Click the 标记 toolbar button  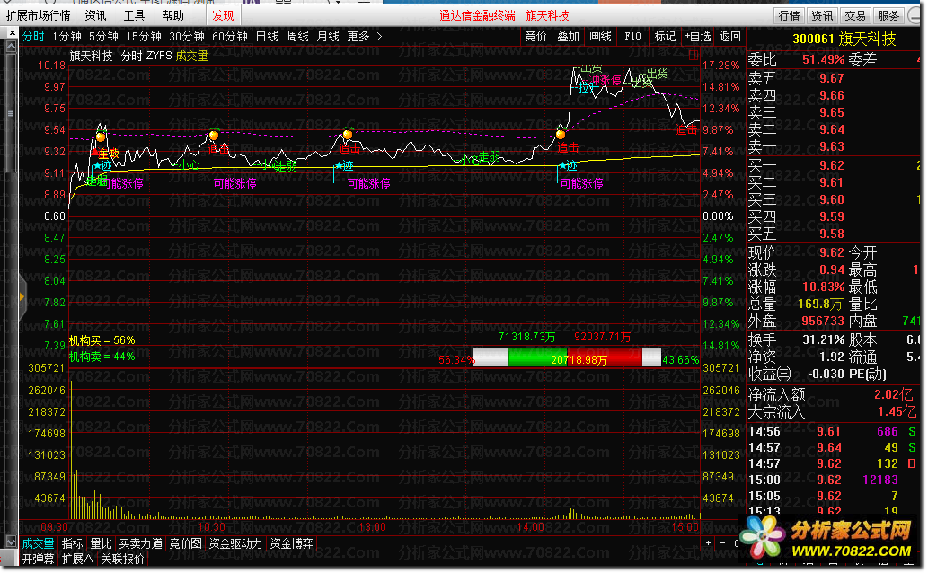point(665,37)
